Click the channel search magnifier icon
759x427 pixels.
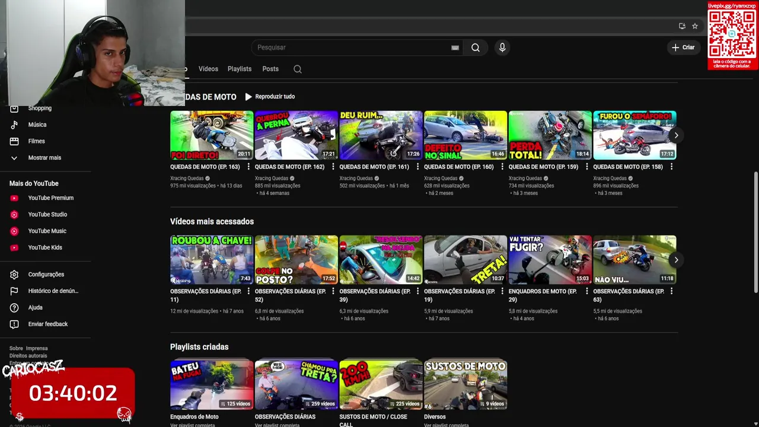298,69
